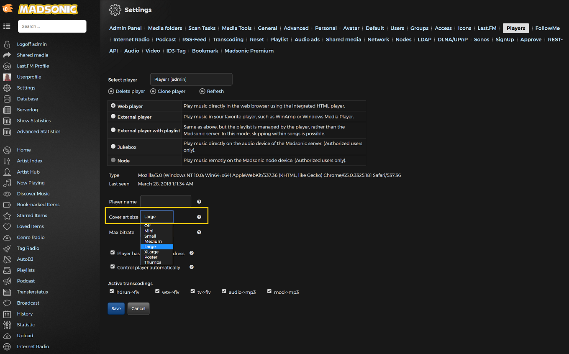Click the Database icon in sidebar

(7, 99)
